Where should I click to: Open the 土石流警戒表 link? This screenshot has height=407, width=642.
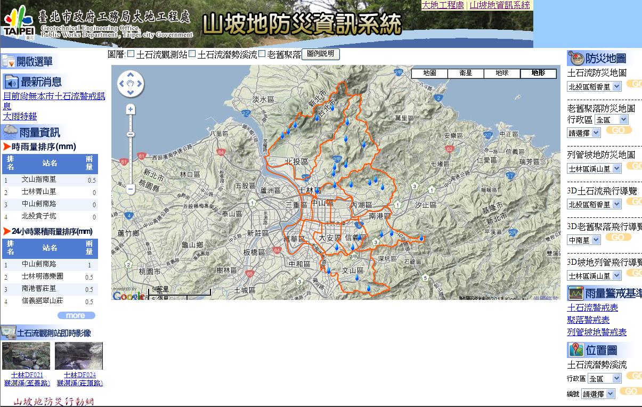click(592, 307)
